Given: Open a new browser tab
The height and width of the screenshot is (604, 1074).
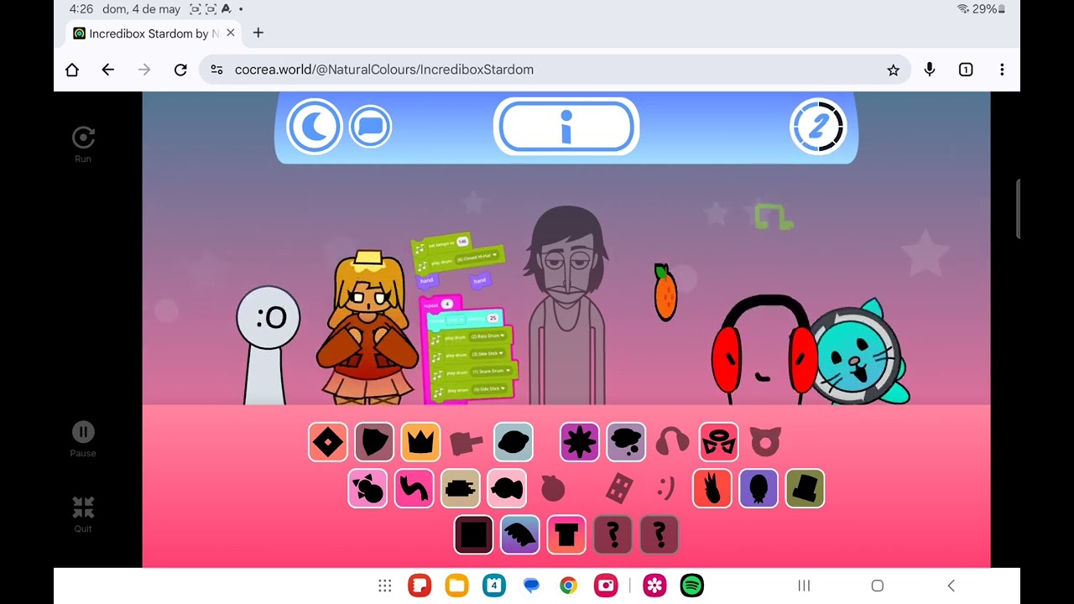Looking at the screenshot, I should point(258,33).
